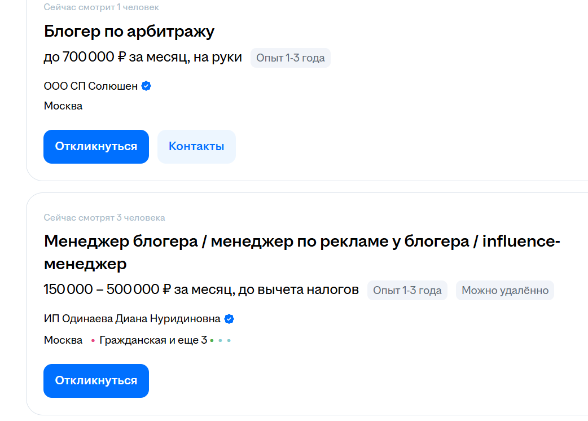Click verified badge next to ООО СП Солюшен

(146, 86)
